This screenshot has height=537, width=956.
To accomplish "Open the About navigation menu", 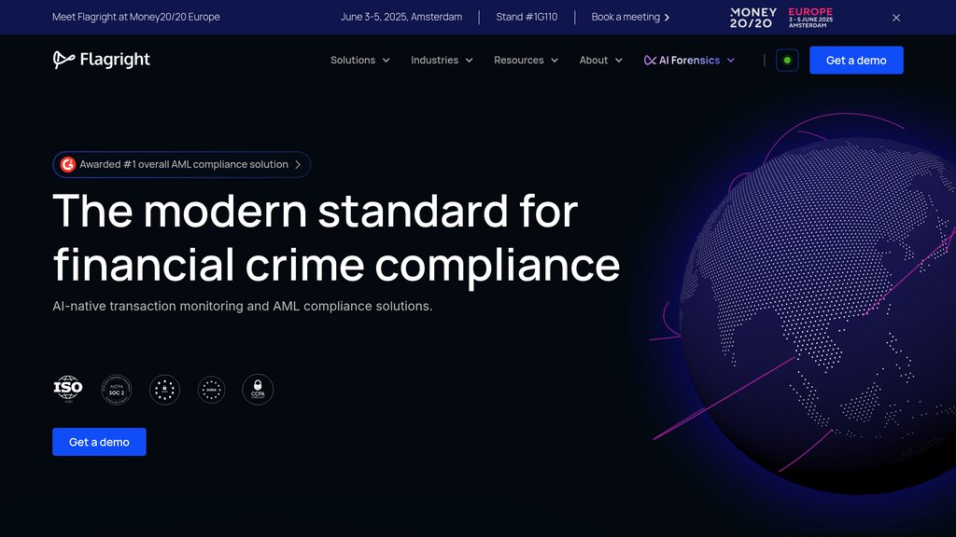I will pos(600,61).
